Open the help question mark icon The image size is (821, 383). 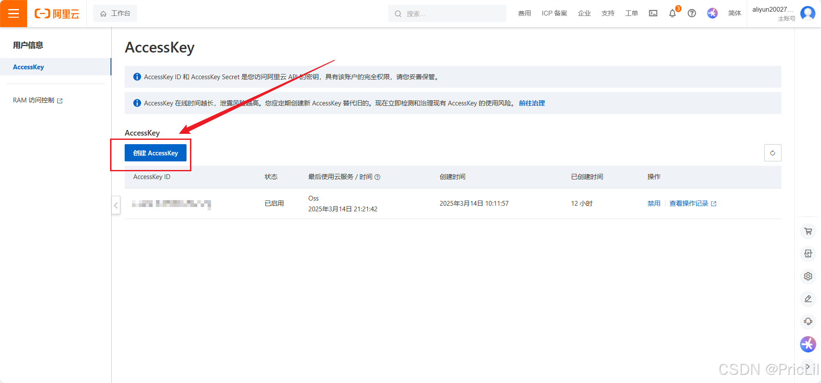tap(692, 13)
